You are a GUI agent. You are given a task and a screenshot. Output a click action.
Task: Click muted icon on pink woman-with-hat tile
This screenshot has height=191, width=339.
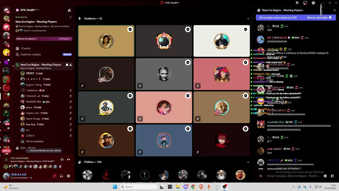[x=198, y=86]
